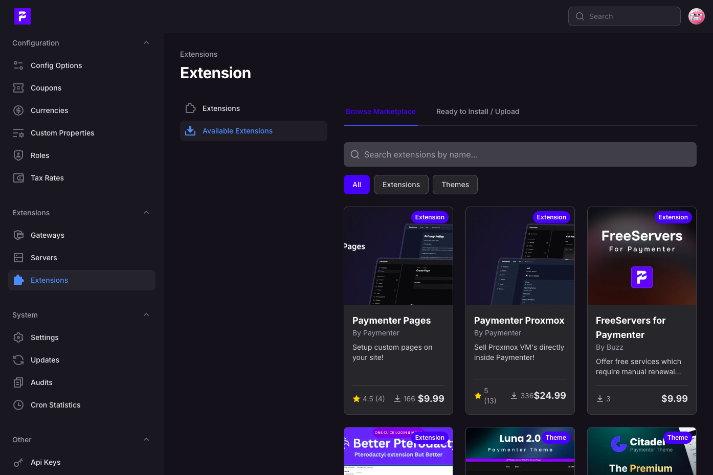Screen dimensions: 713x475
Task: Switch to the Browse Marketplace tab
Action: click(381, 111)
